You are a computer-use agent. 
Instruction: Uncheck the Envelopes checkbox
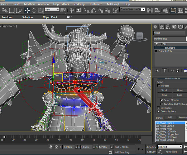pos(158,108)
